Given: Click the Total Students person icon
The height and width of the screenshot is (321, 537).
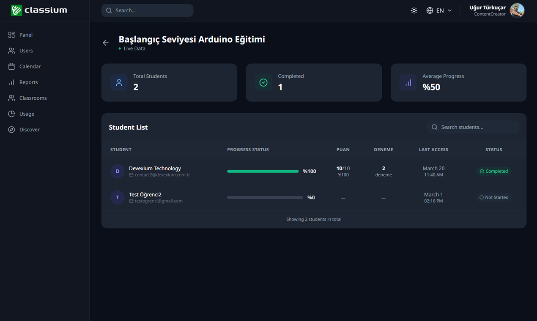Looking at the screenshot, I should point(119,83).
